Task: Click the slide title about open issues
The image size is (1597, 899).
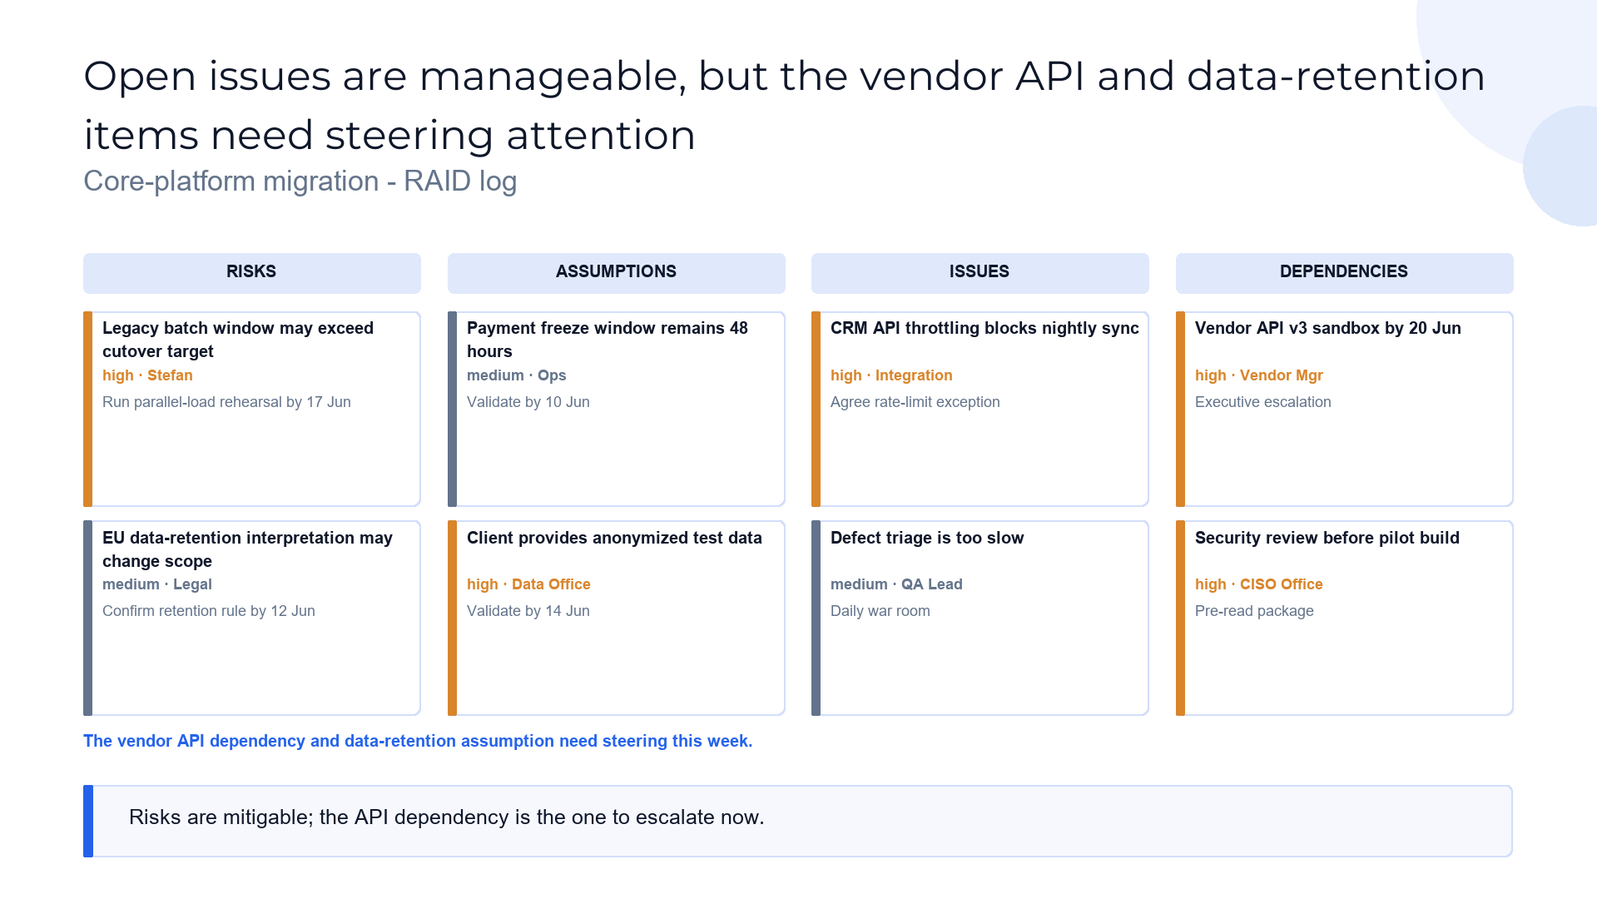Action: tap(784, 105)
